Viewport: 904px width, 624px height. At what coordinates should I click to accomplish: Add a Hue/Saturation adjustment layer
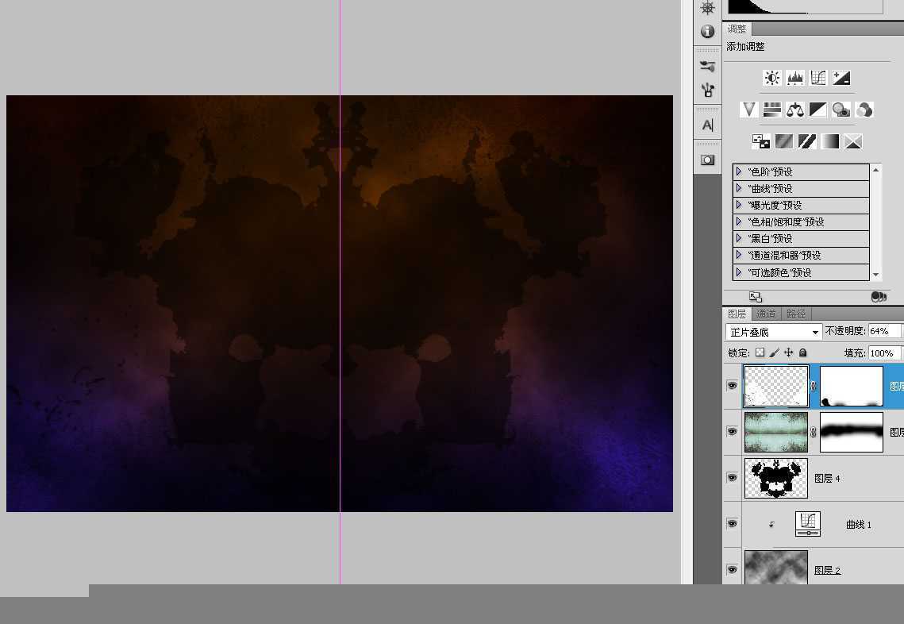(x=772, y=110)
